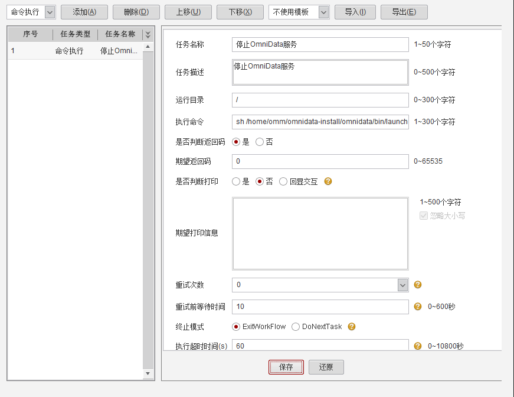This screenshot has width=514, height=397.
Task: Select 是 for 是否判断打印
Action: tap(236, 181)
